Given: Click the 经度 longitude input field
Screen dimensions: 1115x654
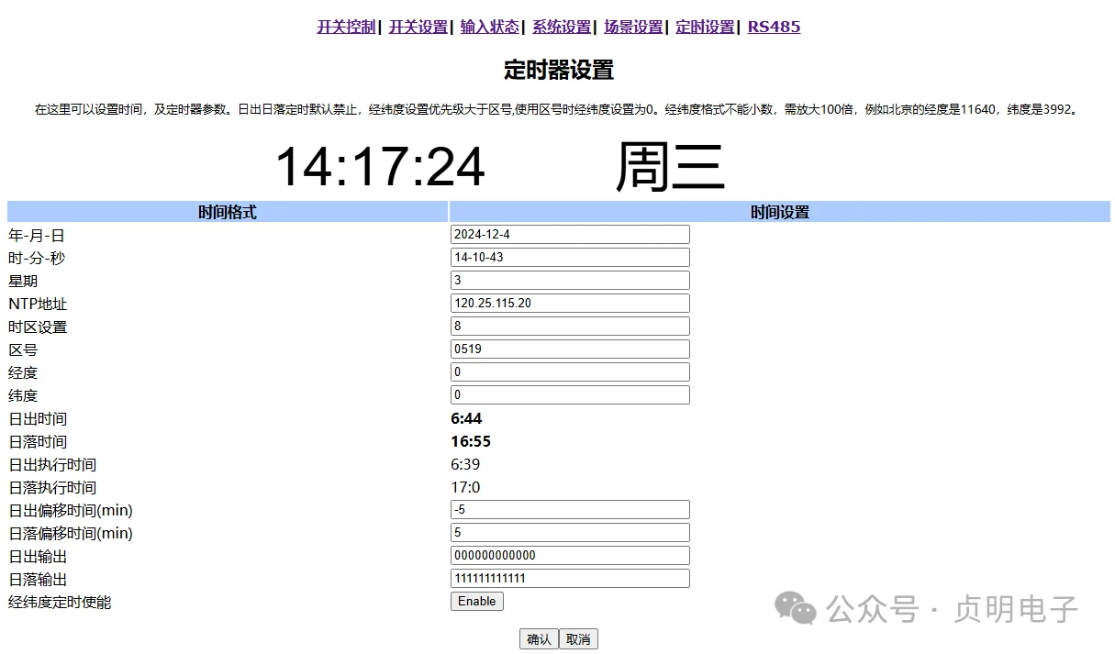Looking at the screenshot, I should (x=570, y=371).
